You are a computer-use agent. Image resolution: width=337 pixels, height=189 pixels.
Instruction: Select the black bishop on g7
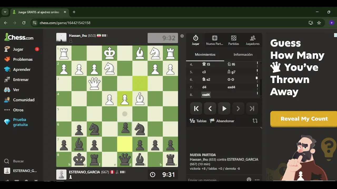[x=79, y=144]
